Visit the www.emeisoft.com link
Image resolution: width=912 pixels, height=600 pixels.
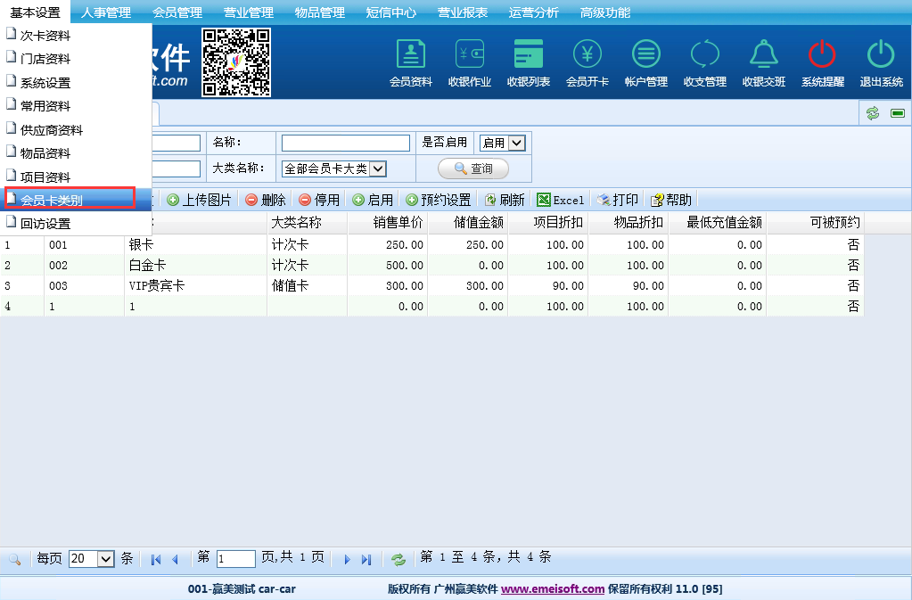(553, 589)
